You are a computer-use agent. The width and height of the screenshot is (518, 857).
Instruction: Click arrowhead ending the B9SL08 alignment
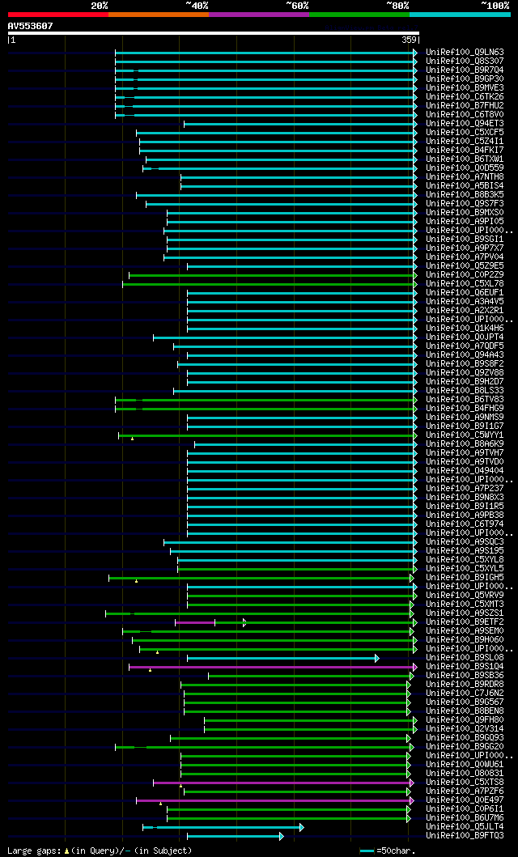tap(377, 658)
